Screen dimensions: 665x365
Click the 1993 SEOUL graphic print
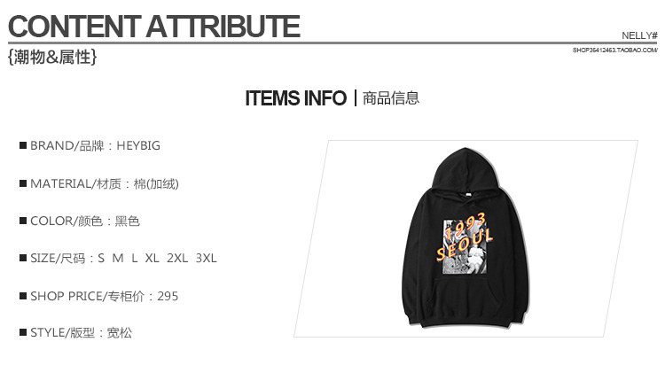464,246
